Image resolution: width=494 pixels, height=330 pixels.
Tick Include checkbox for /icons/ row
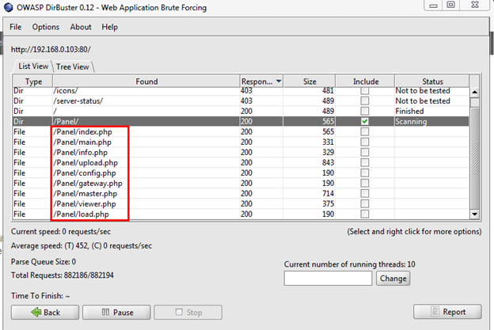point(364,91)
